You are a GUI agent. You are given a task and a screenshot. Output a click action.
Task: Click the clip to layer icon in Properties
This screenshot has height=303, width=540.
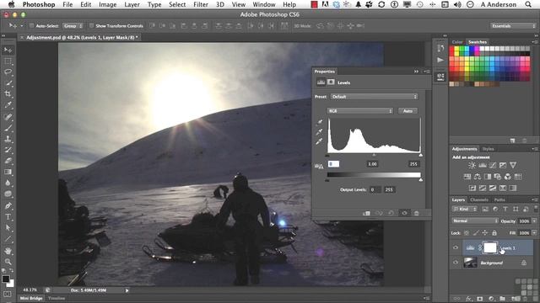(x=366, y=213)
